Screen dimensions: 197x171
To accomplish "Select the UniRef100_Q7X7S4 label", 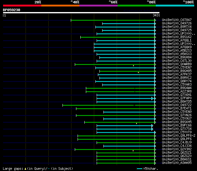I will point(177,129).
